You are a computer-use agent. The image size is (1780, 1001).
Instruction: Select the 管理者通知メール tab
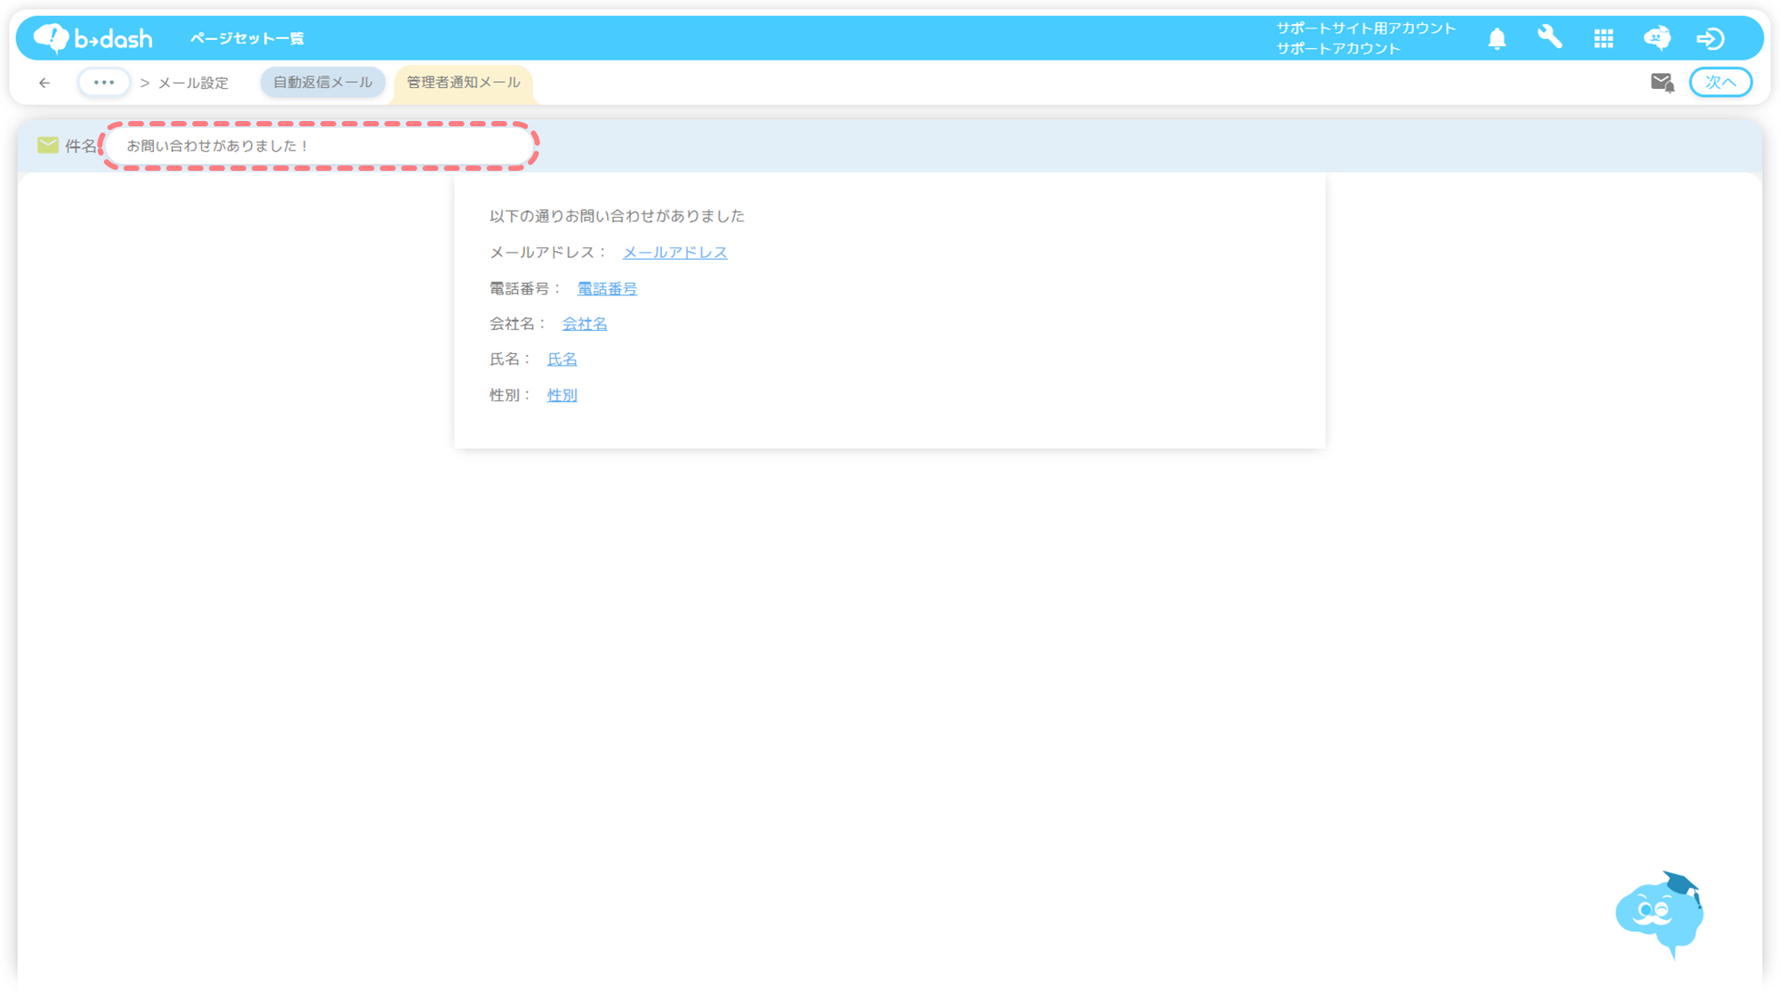pyautogui.click(x=463, y=83)
